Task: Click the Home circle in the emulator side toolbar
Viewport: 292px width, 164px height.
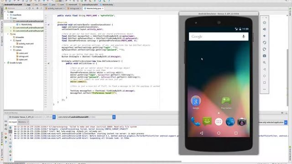Action: [x=265, y=76]
